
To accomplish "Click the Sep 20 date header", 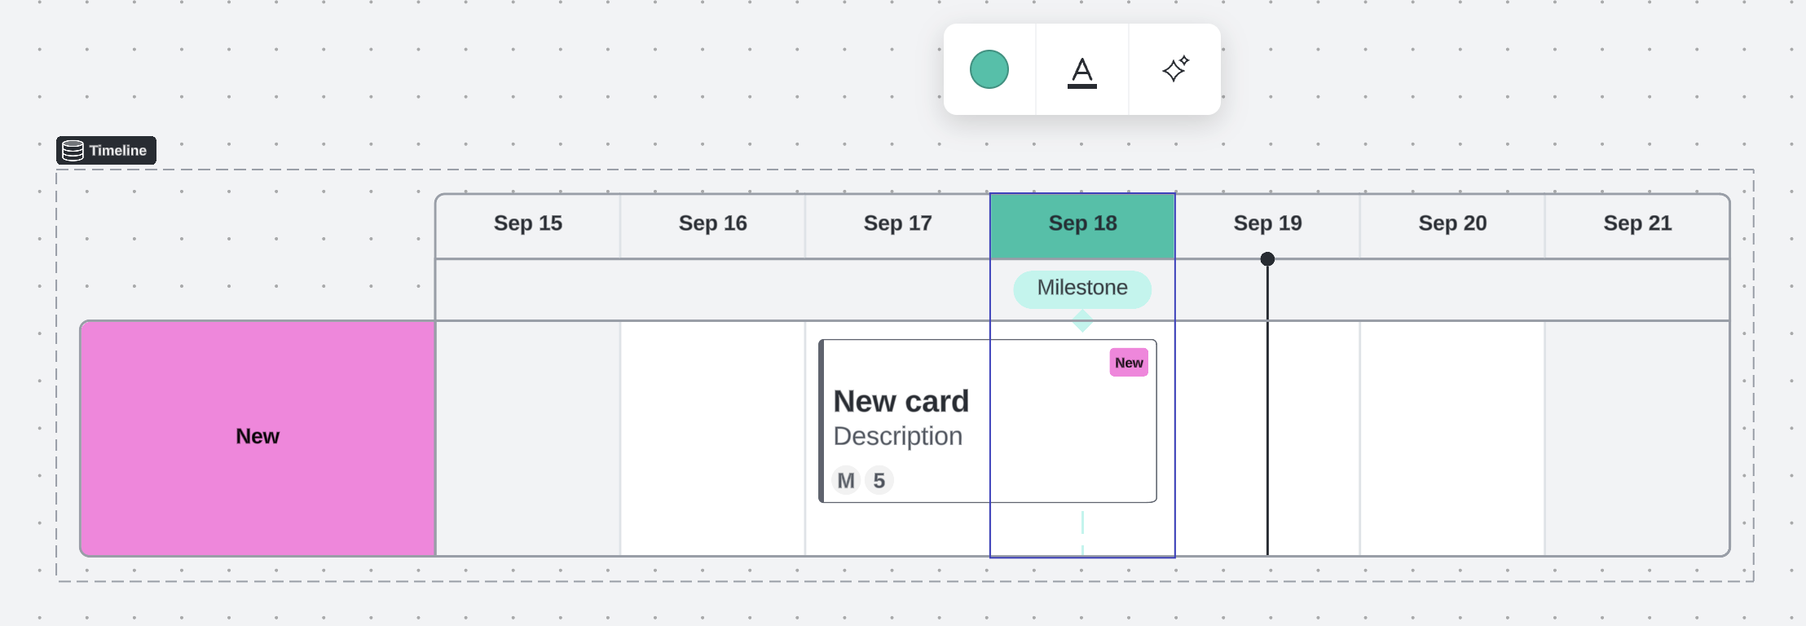I will pyautogui.click(x=1452, y=223).
